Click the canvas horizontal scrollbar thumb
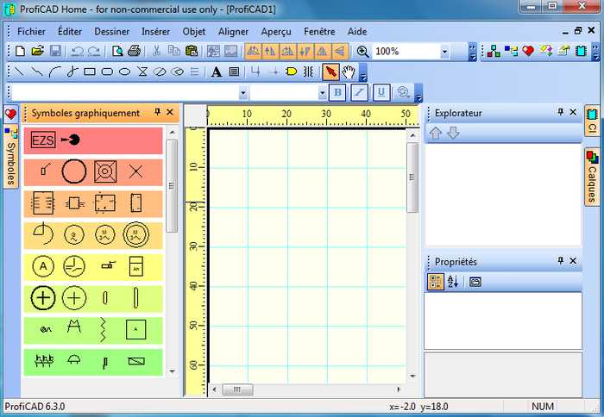 [x=237, y=389]
